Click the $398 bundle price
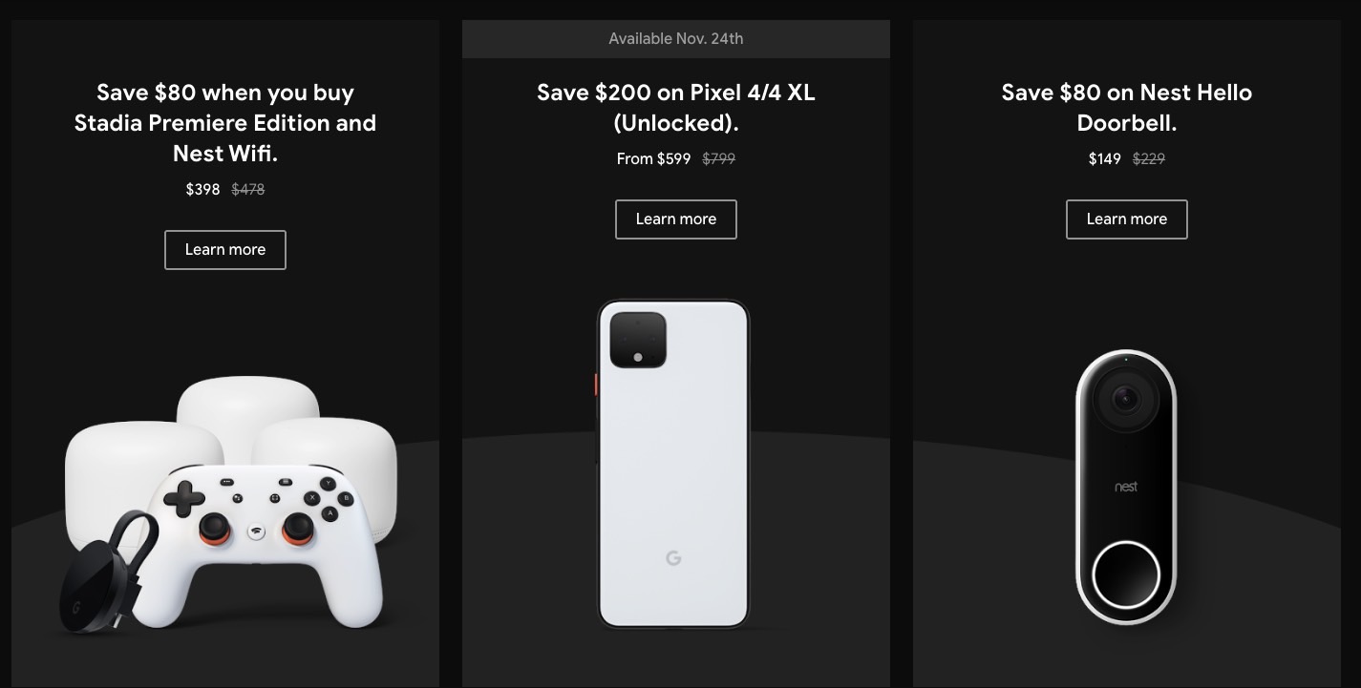Image resolution: width=1361 pixels, height=688 pixels. [203, 190]
